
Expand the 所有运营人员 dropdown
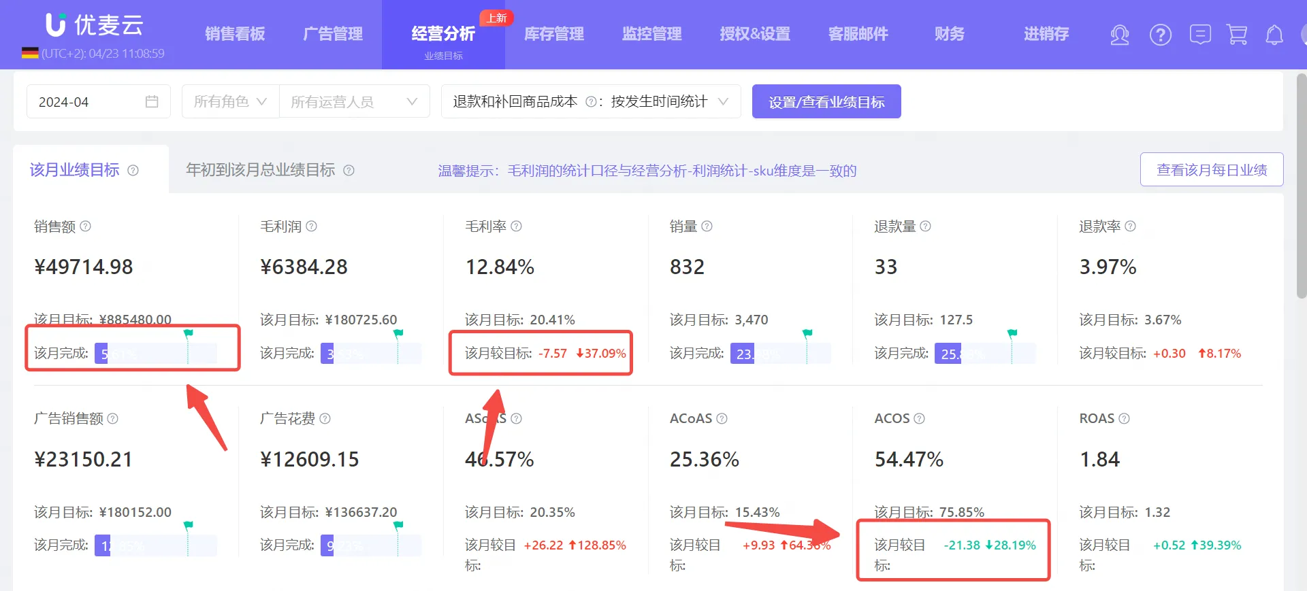pos(354,101)
